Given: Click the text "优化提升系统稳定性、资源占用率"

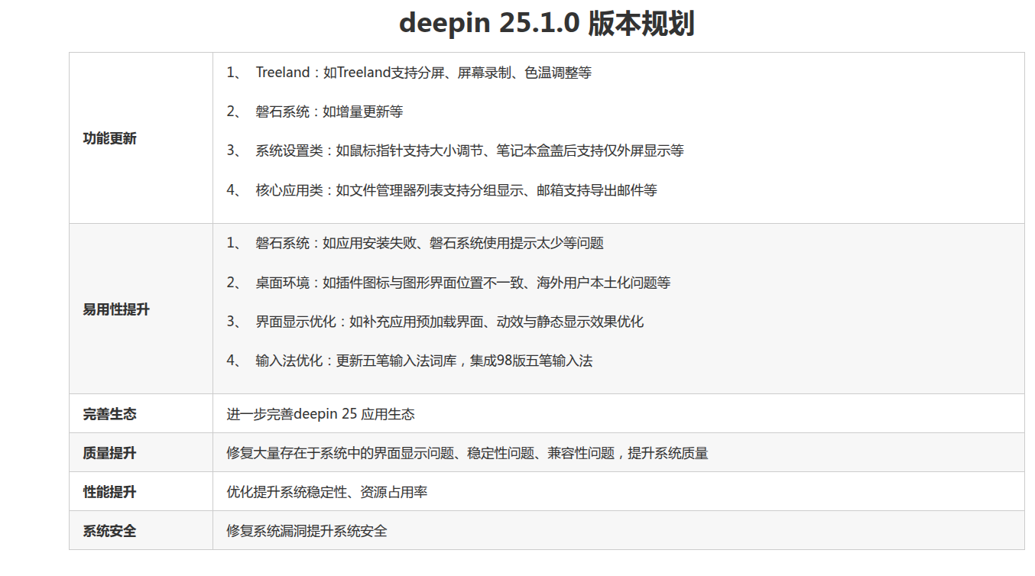Looking at the screenshot, I should [327, 492].
